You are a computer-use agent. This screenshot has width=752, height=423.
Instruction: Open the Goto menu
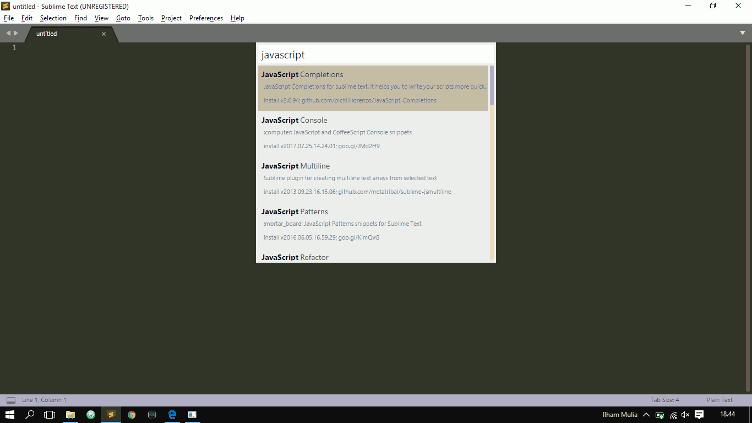pyautogui.click(x=123, y=18)
